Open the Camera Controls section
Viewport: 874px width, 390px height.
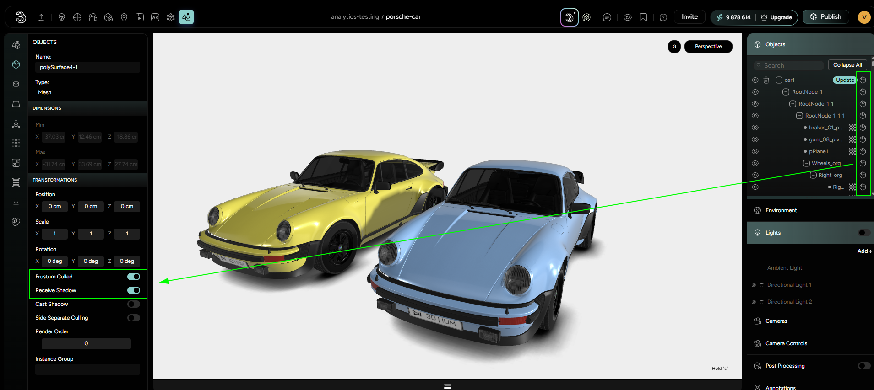(786, 343)
